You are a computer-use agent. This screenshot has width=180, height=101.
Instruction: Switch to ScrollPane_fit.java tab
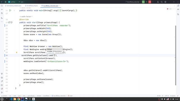[31, 6]
